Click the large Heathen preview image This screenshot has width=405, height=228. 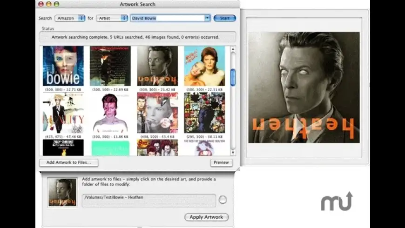(x=304, y=87)
